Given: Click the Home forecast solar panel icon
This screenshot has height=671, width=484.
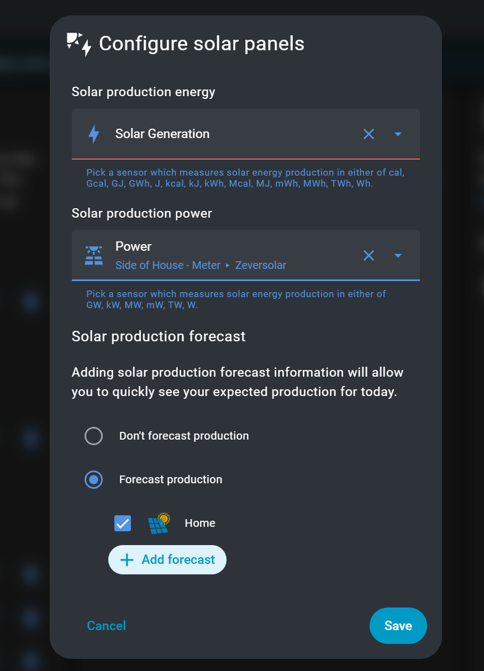Looking at the screenshot, I should click(159, 524).
